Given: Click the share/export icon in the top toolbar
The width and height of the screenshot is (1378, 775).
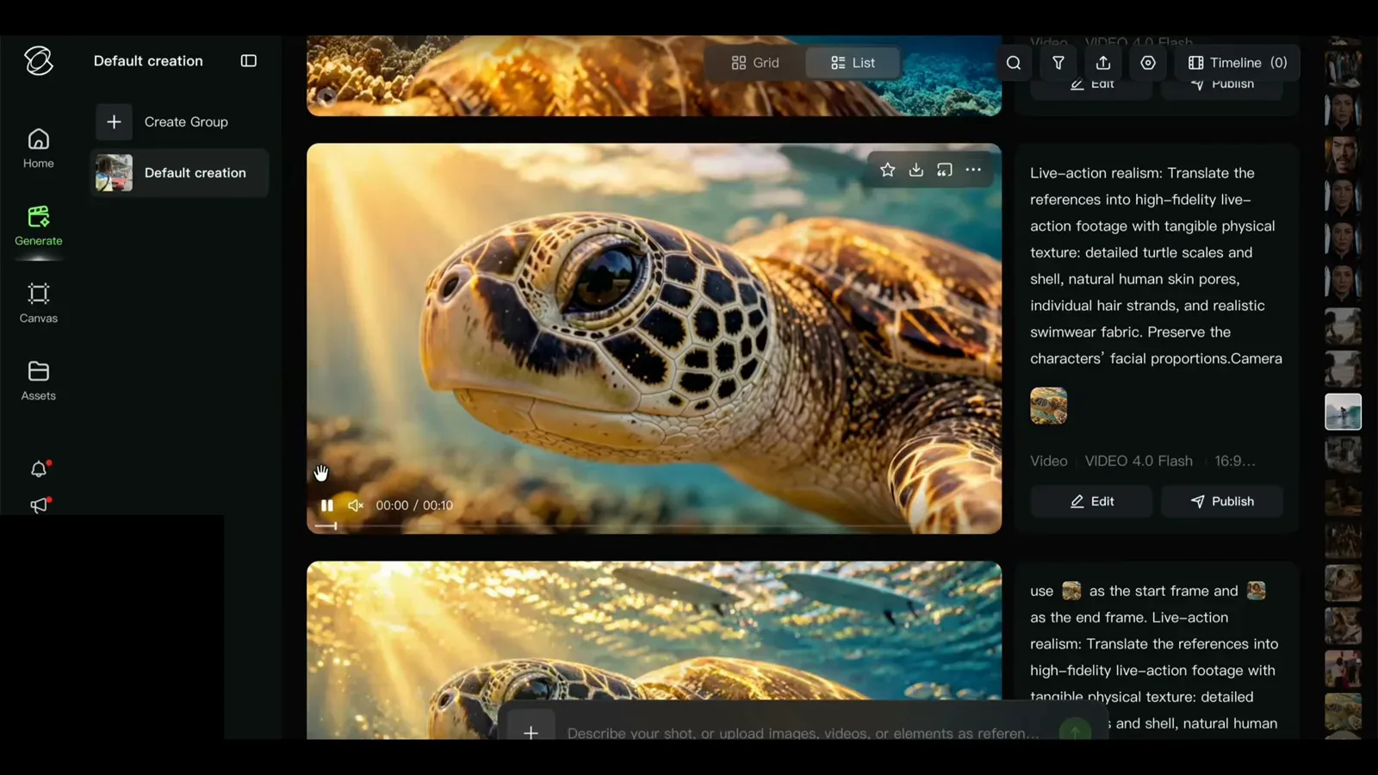Looking at the screenshot, I should (x=1103, y=63).
